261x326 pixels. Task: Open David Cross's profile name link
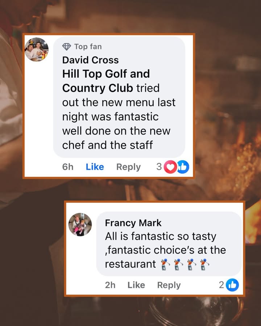coord(90,60)
